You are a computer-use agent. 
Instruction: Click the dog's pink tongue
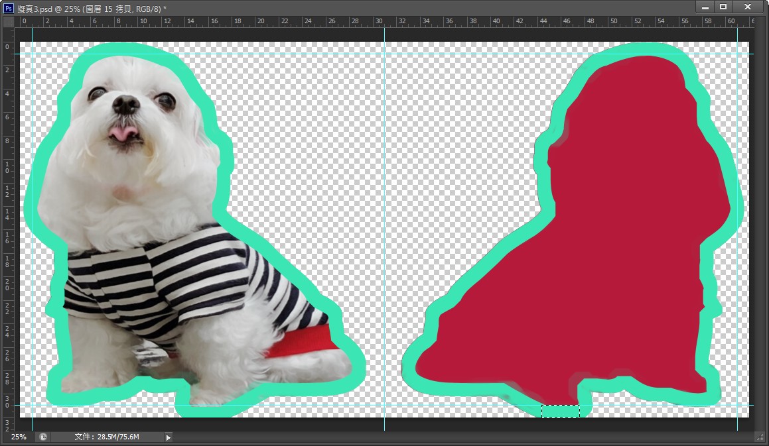pyautogui.click(x=124, y=133)
